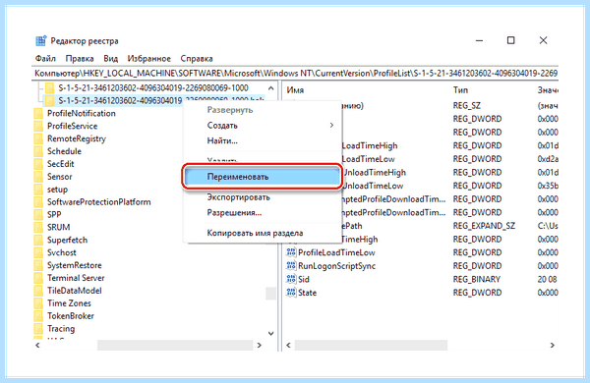Select Найти... in the context menu
590x383 pixels.
click(x=263, y=140)
